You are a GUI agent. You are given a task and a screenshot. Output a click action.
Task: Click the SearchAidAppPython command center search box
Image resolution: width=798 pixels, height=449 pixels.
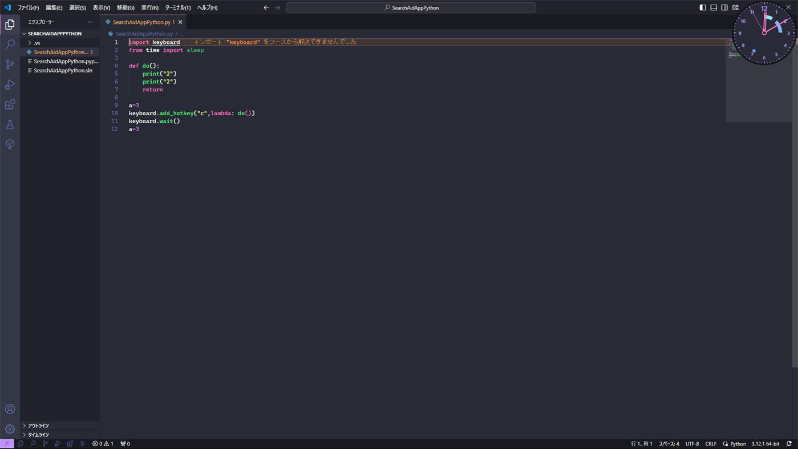point(411,7)
